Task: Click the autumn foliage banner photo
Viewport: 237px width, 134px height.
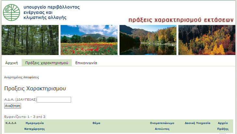Action: click(x=206, y=40)
